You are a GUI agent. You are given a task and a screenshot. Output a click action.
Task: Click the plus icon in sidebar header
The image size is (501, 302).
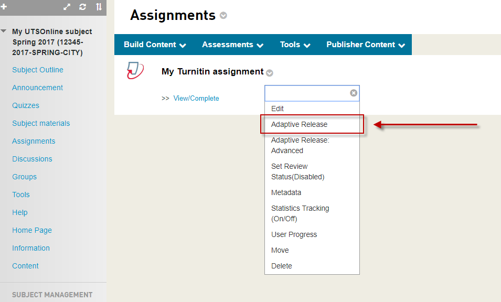pyautogui.click(x=4, y=7)
